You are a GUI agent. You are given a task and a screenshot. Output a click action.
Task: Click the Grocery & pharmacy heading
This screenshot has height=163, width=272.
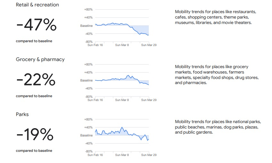[40, 59]
